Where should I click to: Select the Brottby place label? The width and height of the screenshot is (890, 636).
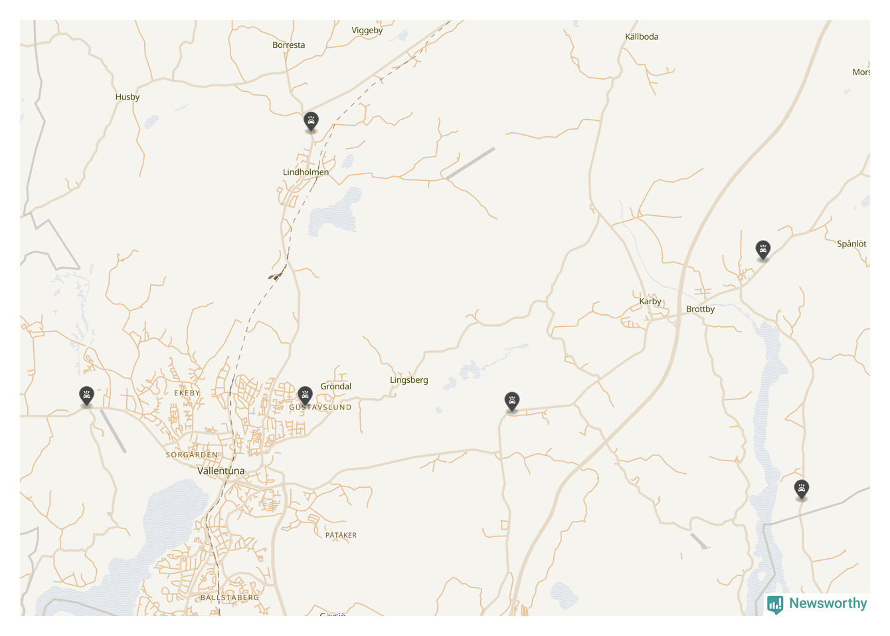click(700, 309)
